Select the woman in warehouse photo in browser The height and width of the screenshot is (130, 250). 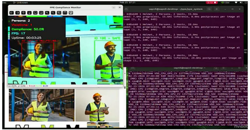42,105
